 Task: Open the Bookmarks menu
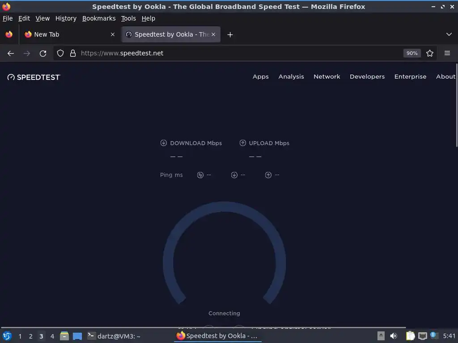[99, 18]
